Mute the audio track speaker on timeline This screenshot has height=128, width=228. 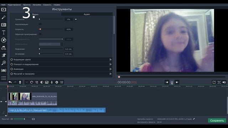6,116
